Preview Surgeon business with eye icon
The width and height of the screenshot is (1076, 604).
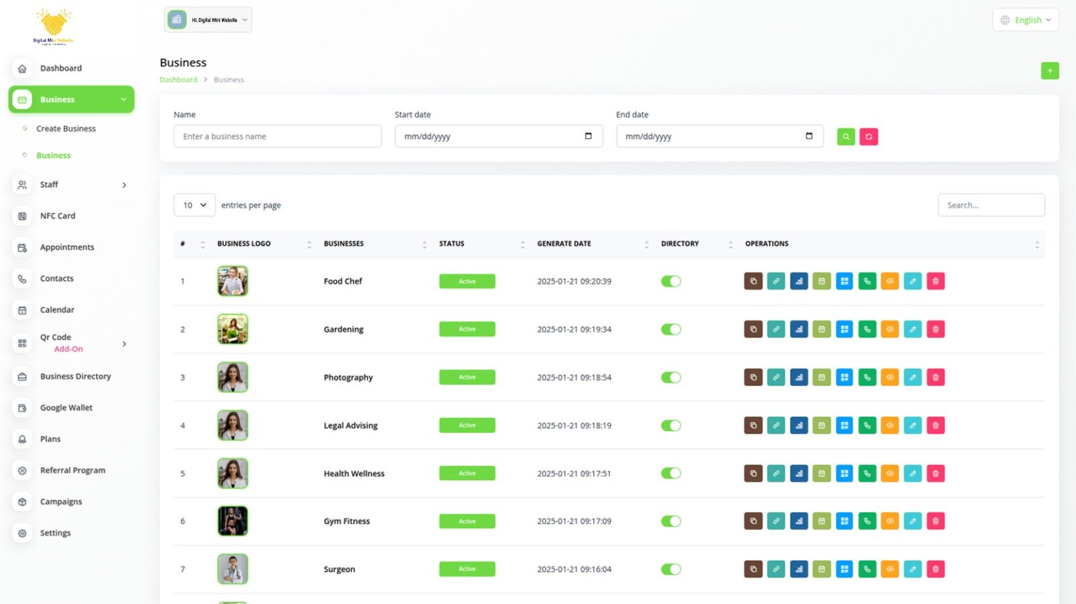[890, 569]
